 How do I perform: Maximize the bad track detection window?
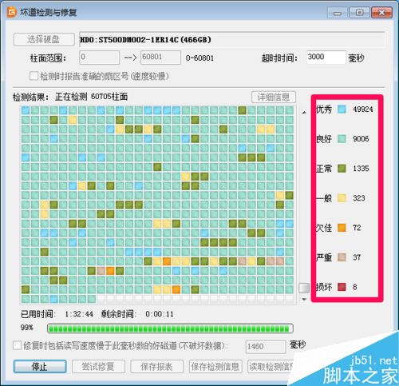click(x=359, y=13)
